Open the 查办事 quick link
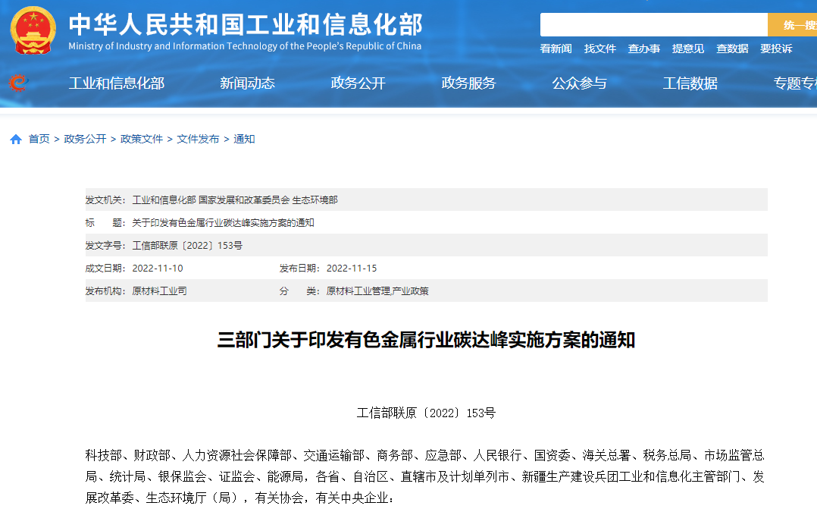The width and height of the screenshot is (817, 512). 643,48
